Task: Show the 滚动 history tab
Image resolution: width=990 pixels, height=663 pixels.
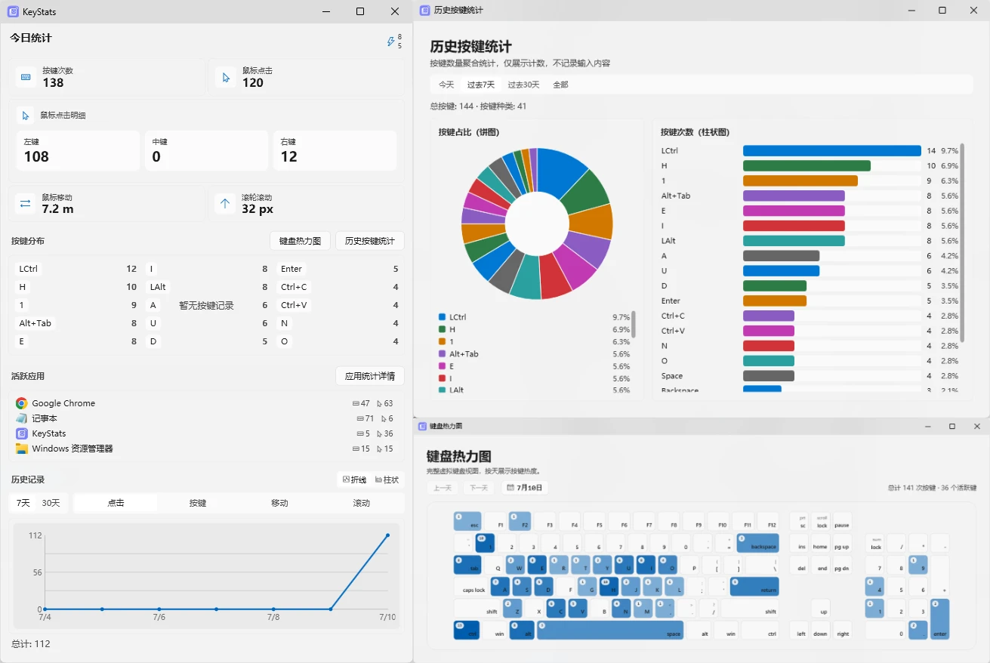Action: 362,503
